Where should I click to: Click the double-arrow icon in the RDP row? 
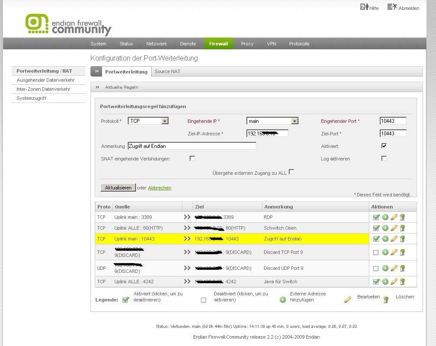187,217
